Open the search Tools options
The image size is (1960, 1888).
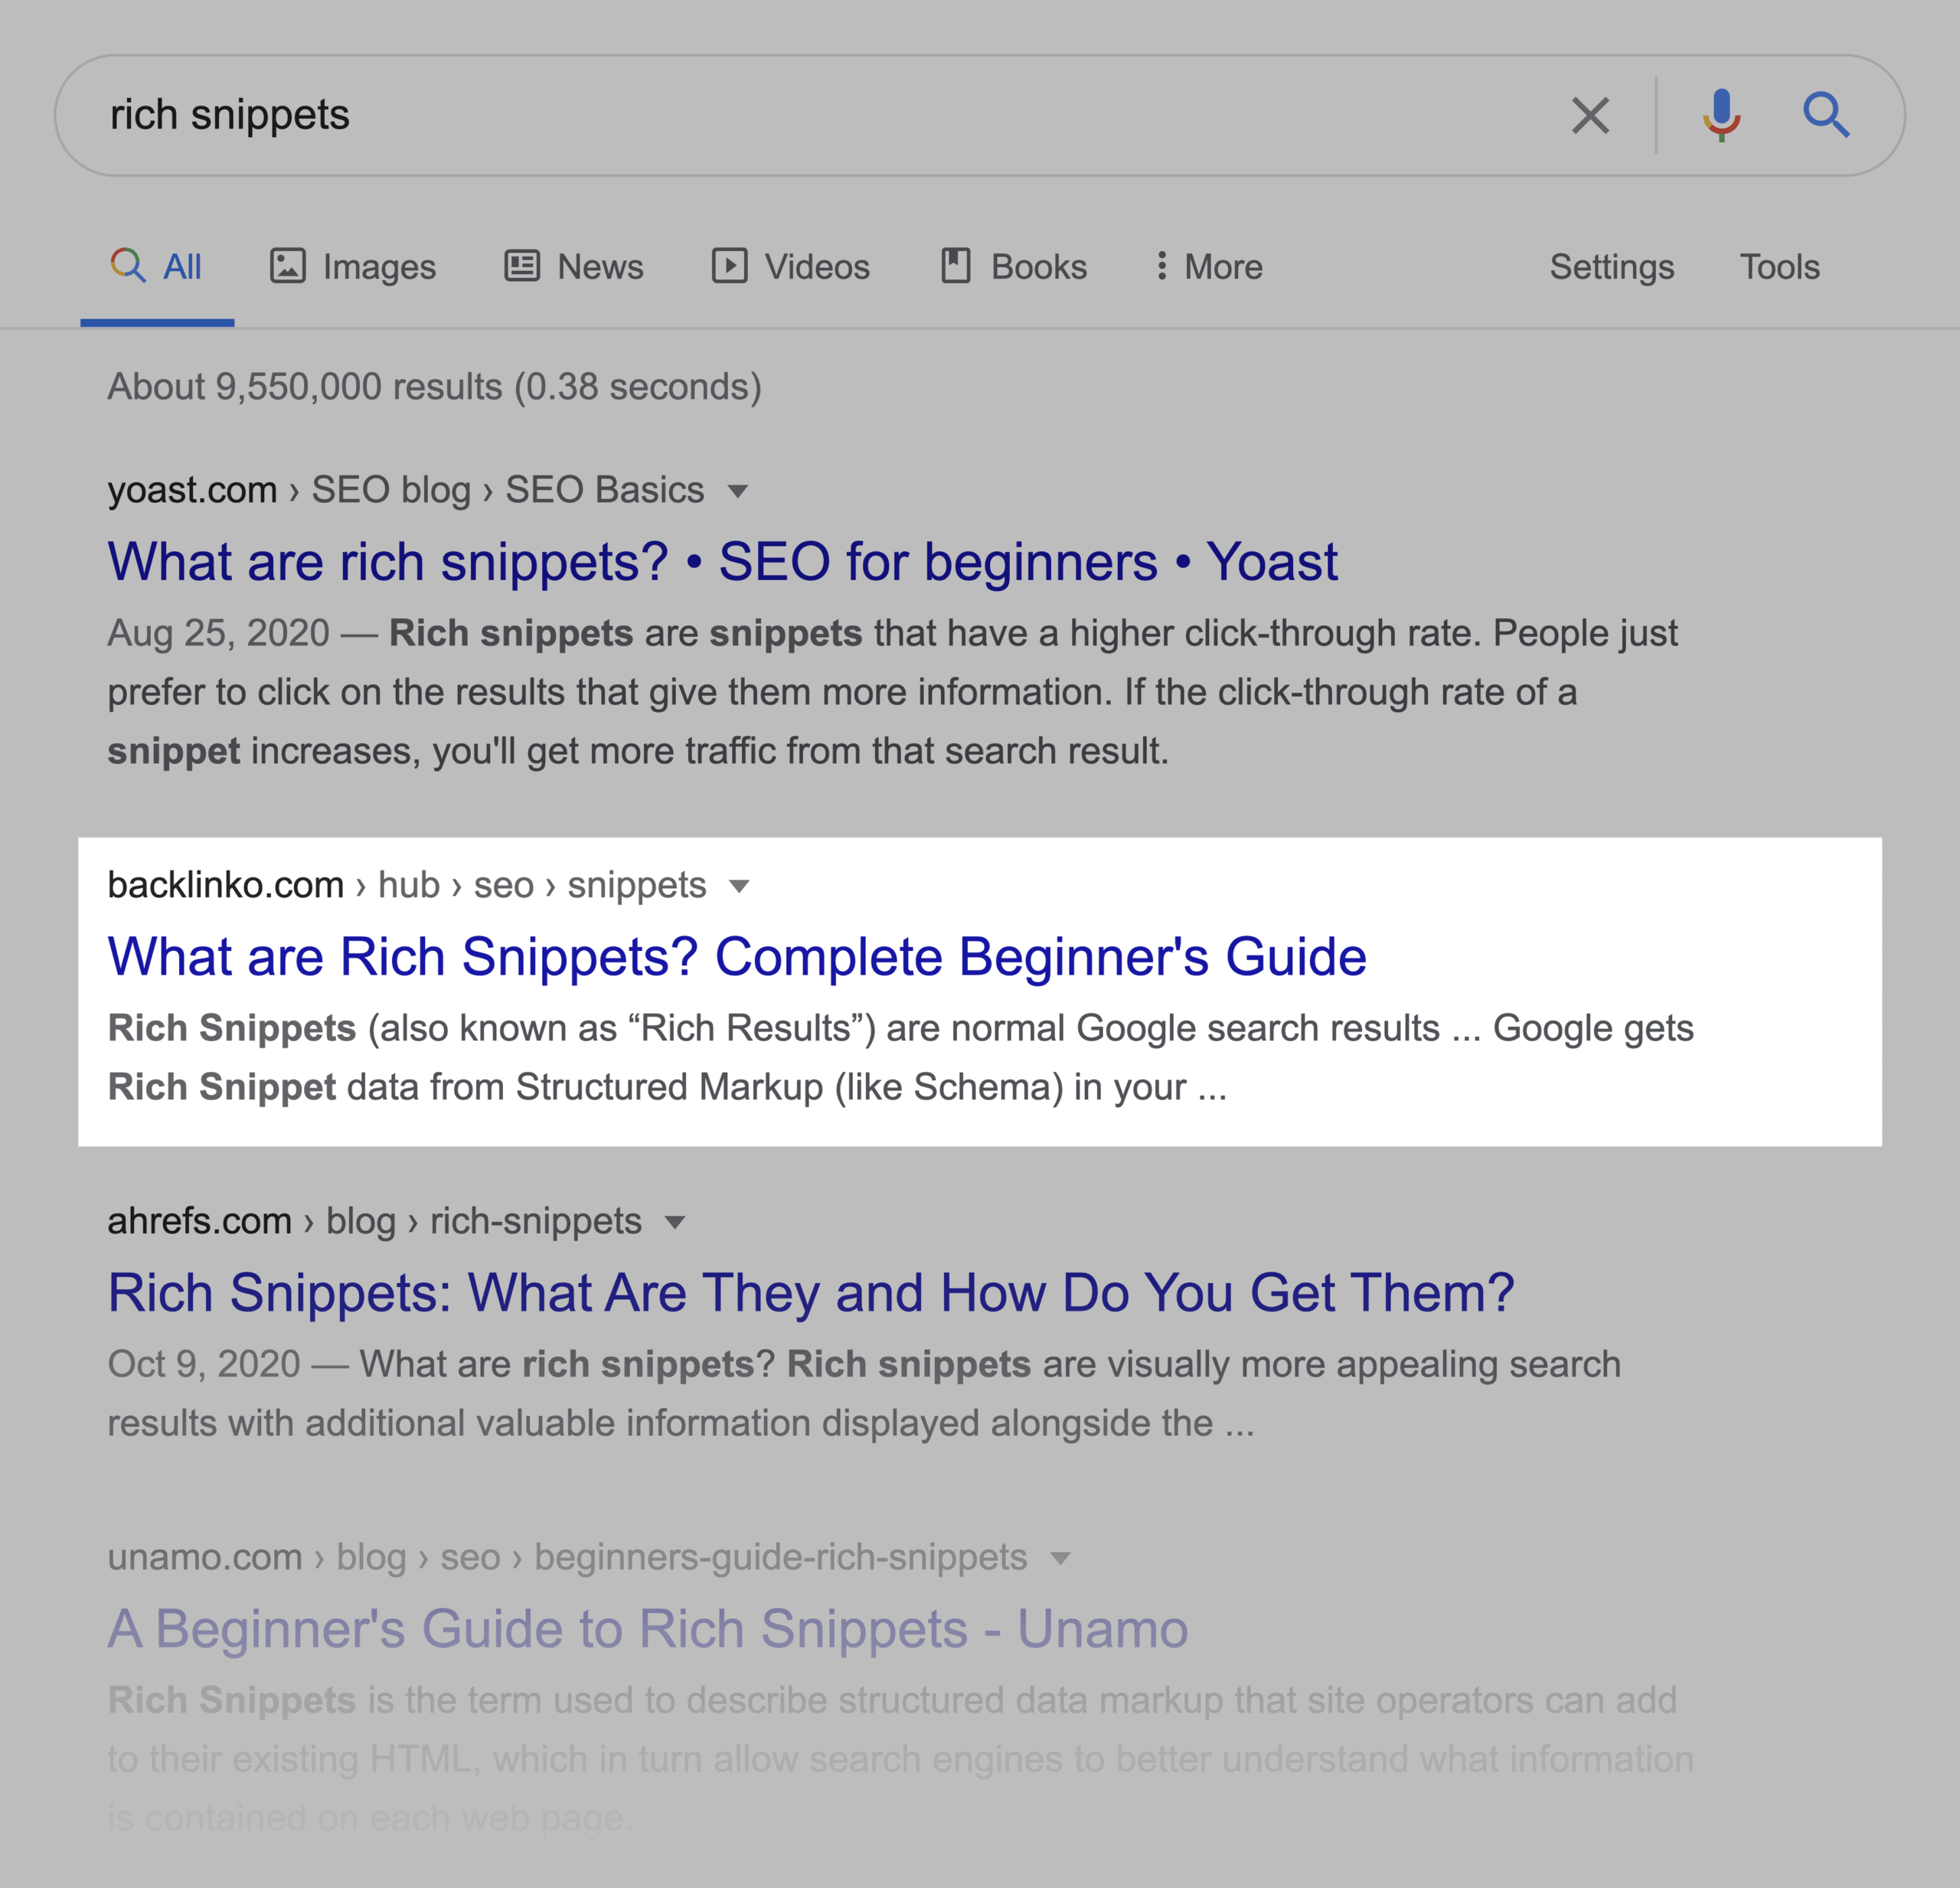pos(1780,267)
